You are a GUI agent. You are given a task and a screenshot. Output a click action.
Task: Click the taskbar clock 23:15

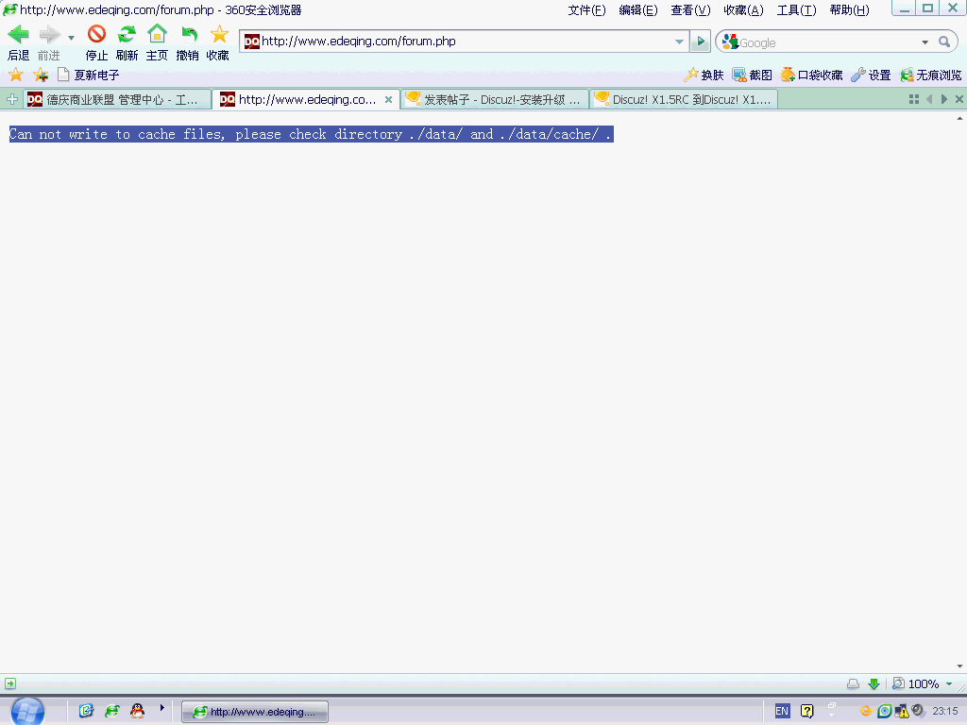[944, 711]
